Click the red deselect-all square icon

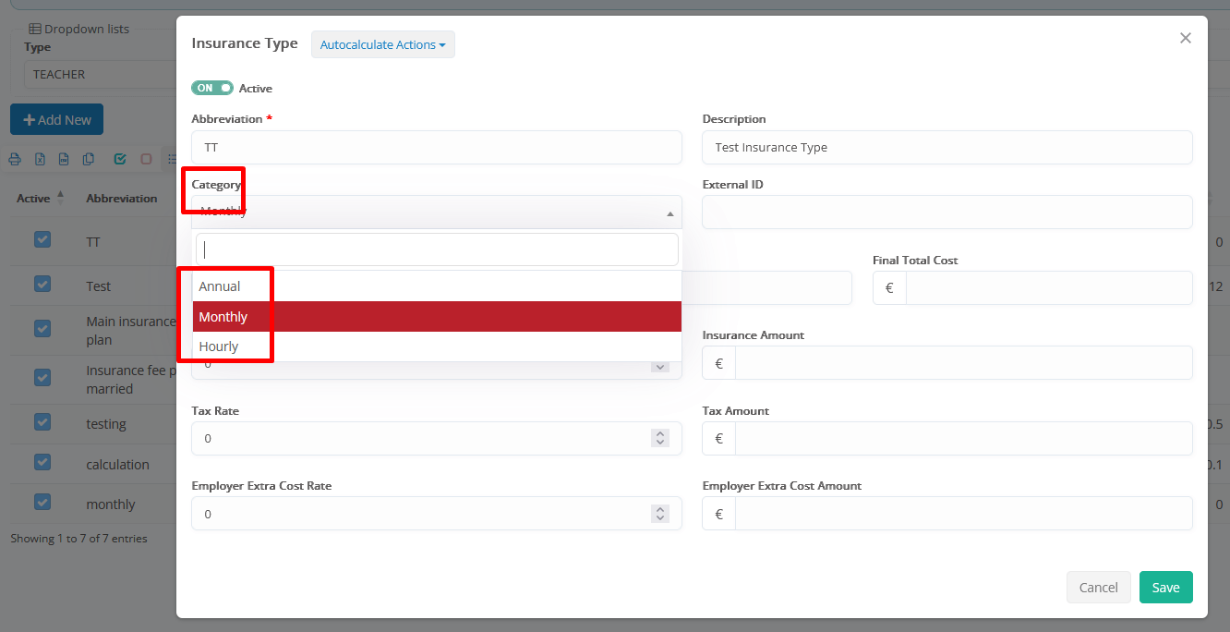pyautogui.click(x=146, y=159)
